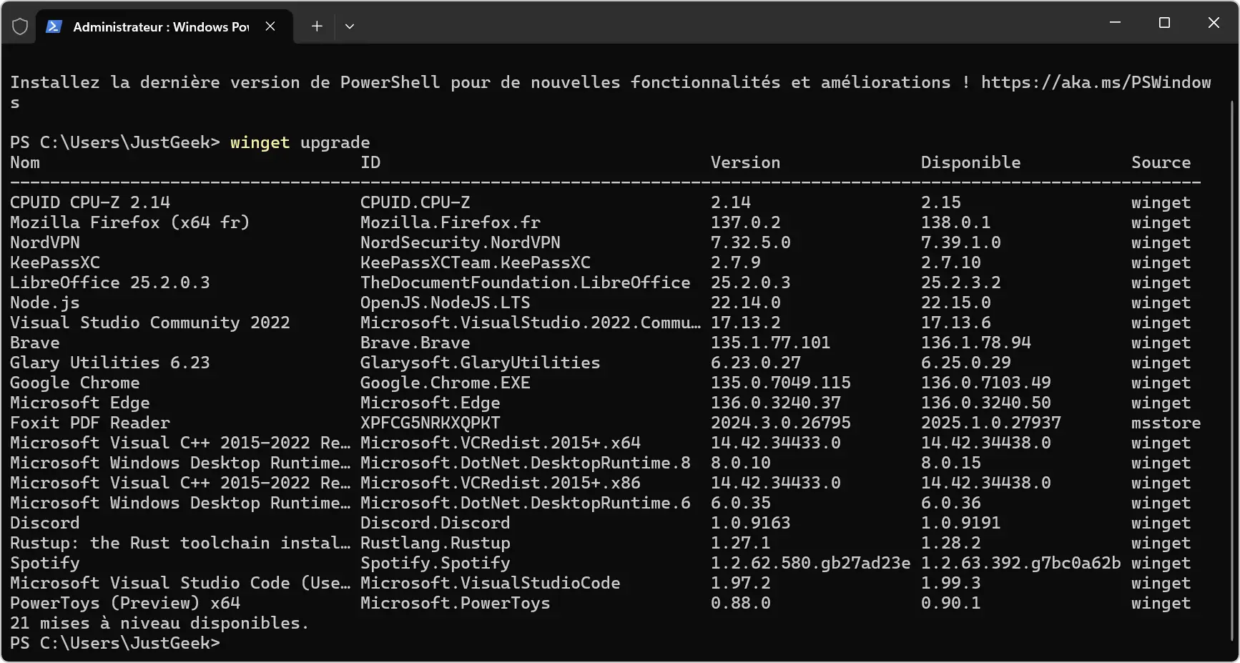Click 'Visual Studio Community 2022' entry
Image resolution: width=1240 pixels, height=663 pixels.
(150, 323)
